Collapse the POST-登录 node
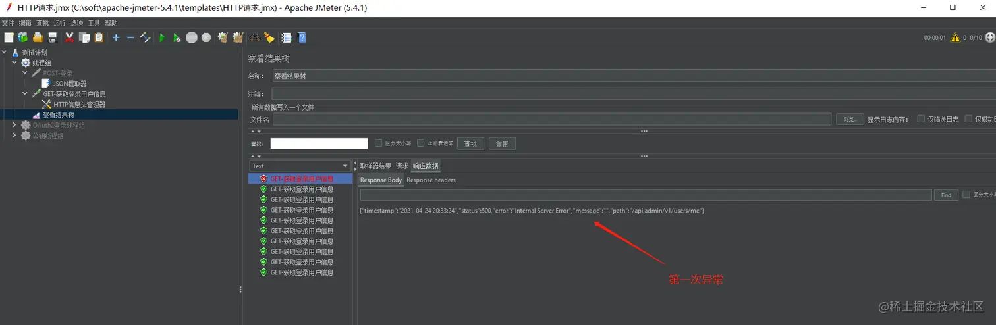The height and width of the screenshot is (325, 996). coord(25,73)
